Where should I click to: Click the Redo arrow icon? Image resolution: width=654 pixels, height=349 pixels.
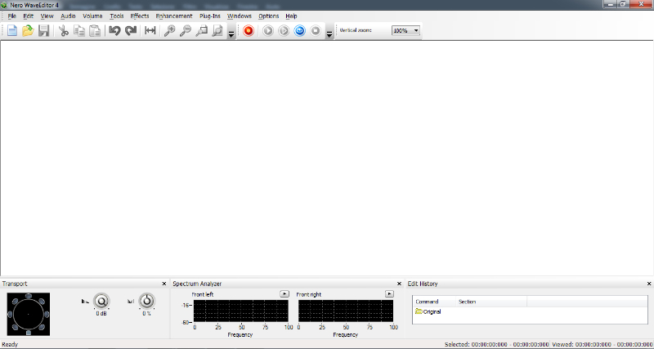coord(131,31)
